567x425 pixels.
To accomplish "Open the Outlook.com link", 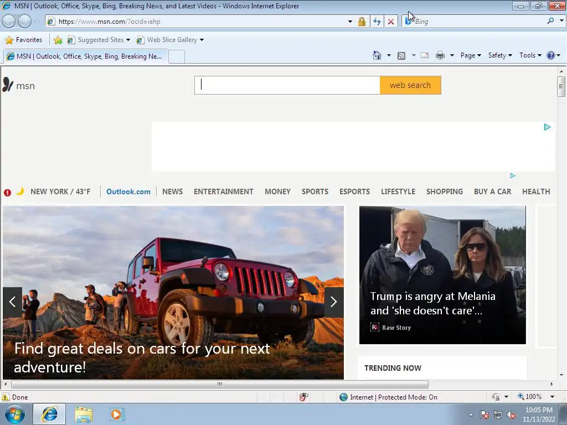I will coord(128,191).
